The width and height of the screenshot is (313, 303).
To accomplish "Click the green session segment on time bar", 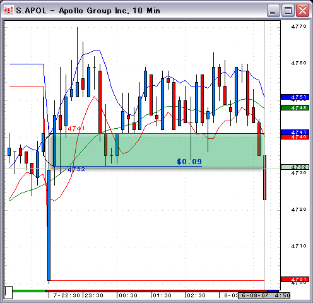I will (29, 291).
